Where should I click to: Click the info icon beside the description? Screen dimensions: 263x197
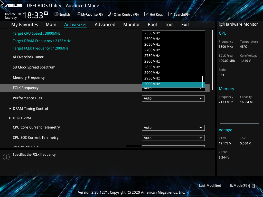click(x=6, y=157)
